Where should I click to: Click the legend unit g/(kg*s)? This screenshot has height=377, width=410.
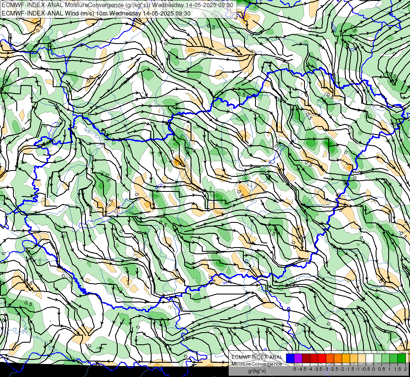tap(257, 371)
